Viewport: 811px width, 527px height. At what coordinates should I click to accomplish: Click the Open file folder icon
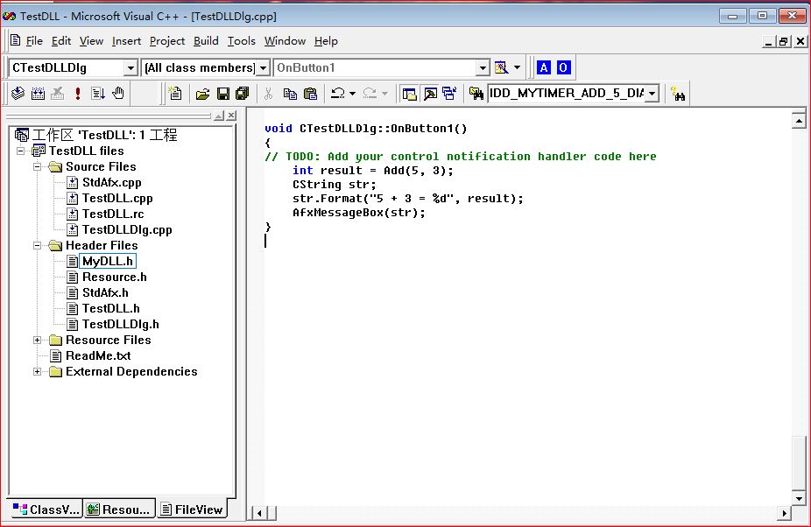pos(203,94)
